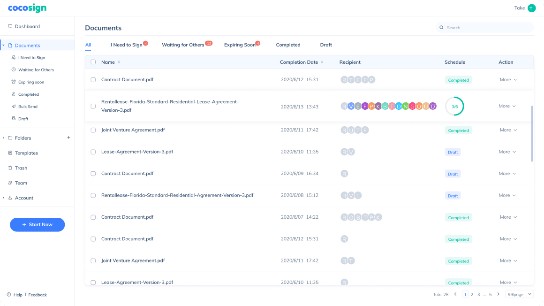Viewport: 544px width, 306px height.
Task: Click the user avatar T icon
Action: (x=531, y=8)
